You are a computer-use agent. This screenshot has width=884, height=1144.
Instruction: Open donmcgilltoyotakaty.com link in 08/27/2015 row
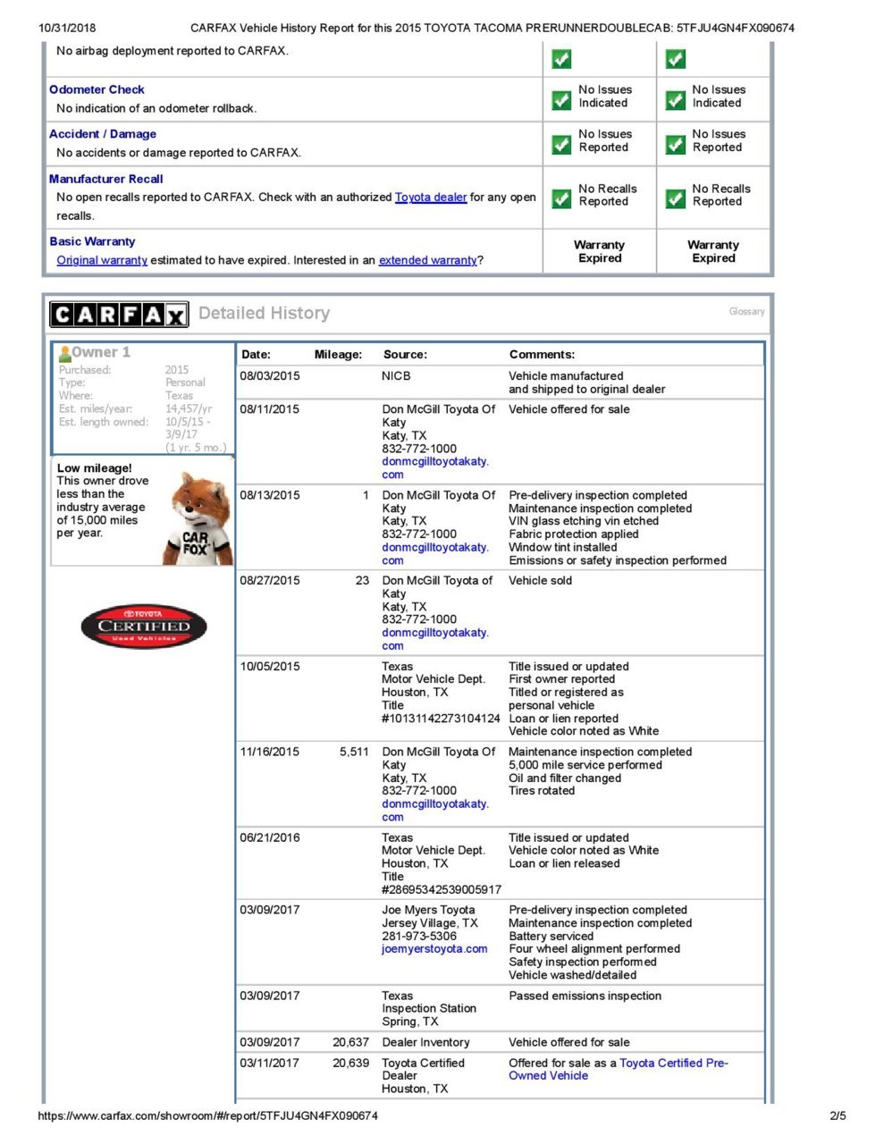point(435,639)
